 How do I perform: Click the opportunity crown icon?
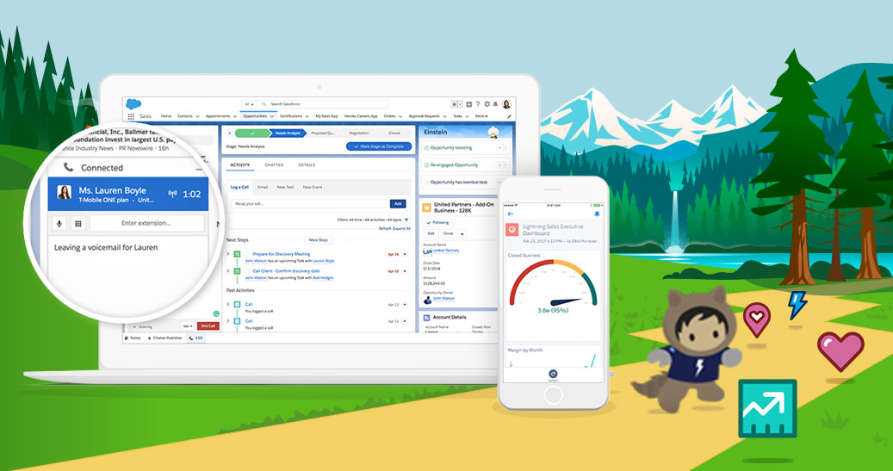pyautogui.click(x=426, y=208)
